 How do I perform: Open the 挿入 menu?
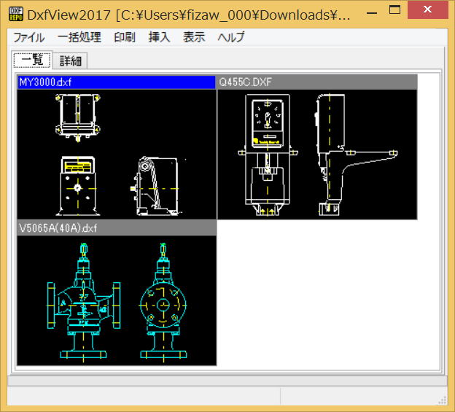[159, 37]
